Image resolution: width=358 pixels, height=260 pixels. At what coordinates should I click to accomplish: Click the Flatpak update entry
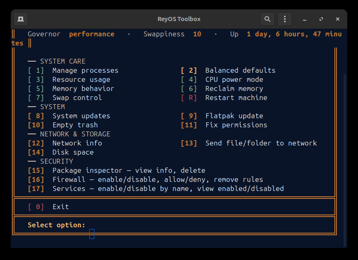click(x=222, y=116)
